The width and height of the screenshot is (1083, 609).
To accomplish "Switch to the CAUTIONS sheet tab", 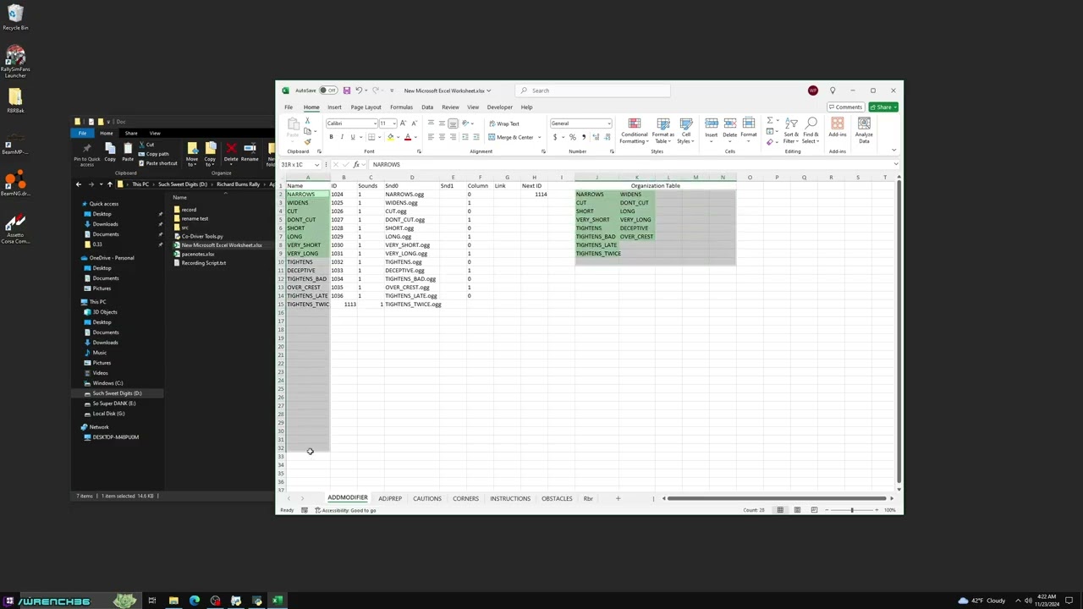I will click(x=427, y=498).
